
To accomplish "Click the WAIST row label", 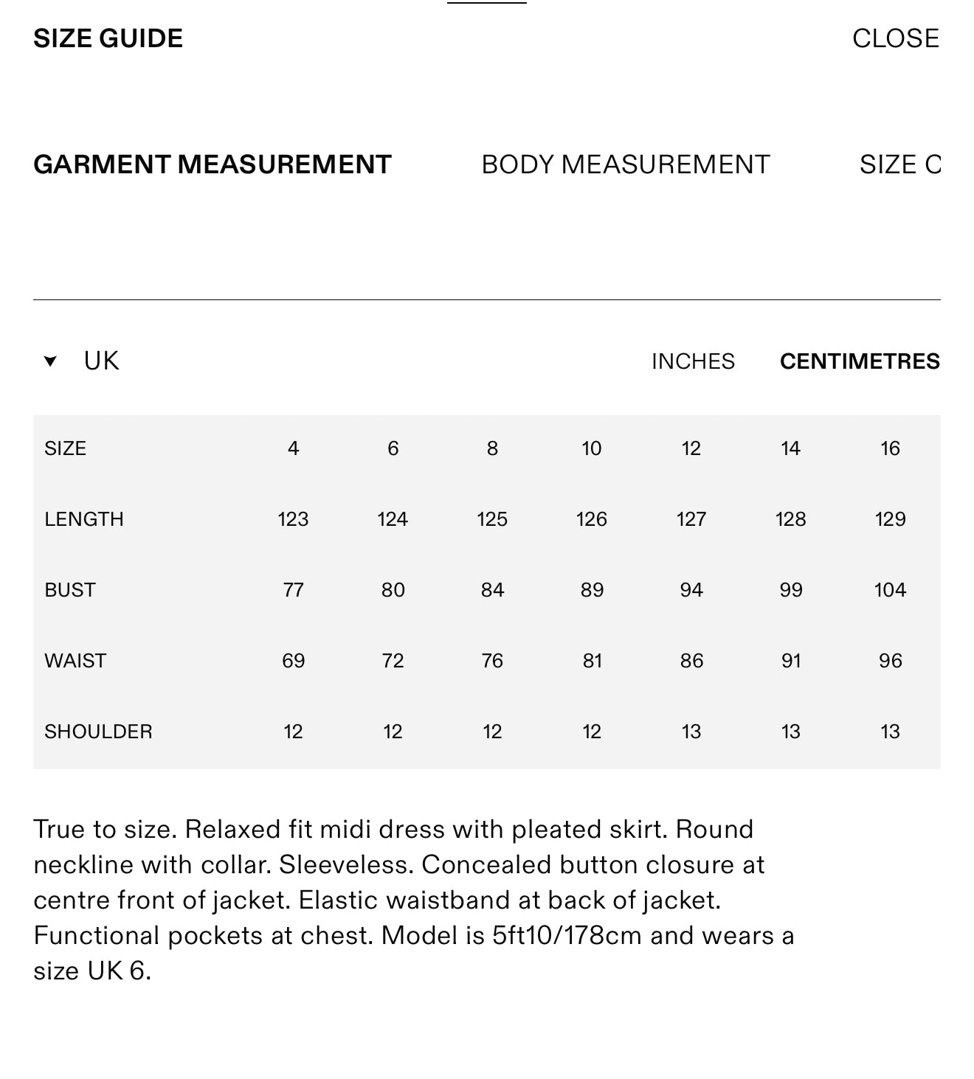I will (x=75, y=661).
